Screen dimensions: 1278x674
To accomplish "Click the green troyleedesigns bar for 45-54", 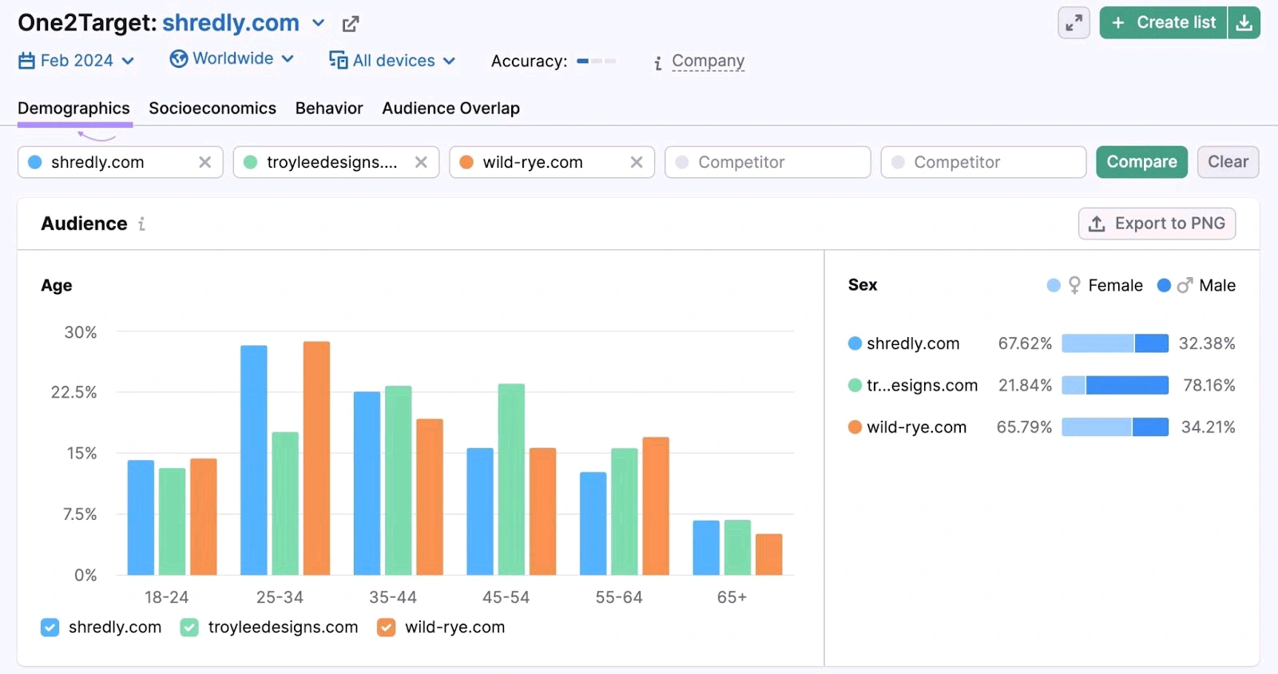I will [x=511, y=479].
